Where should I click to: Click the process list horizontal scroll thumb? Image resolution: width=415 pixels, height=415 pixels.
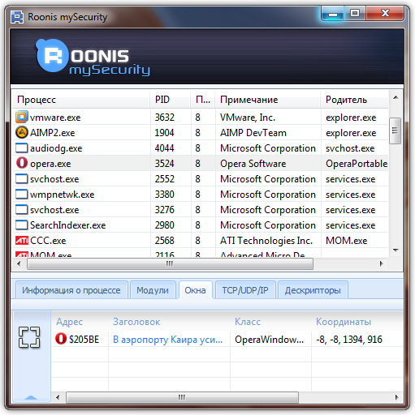(170, 263)
